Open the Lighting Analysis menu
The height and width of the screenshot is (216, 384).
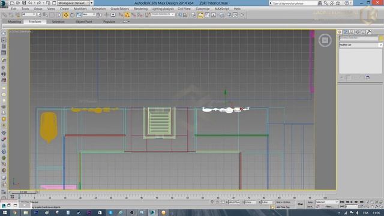point(163,8)
